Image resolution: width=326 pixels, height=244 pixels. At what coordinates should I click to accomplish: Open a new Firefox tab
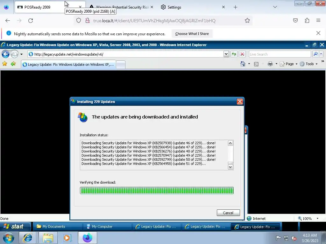tap(235, 7)
